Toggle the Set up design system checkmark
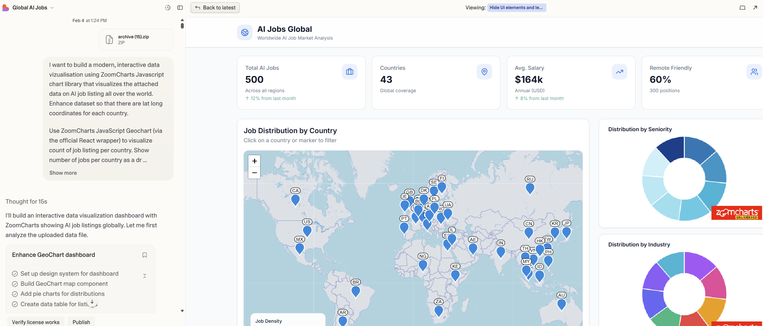Screen dimensions: 763x326 (x=15, y=274)
